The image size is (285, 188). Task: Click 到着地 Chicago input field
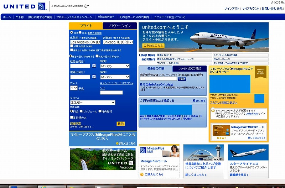(x=118, y=42)
